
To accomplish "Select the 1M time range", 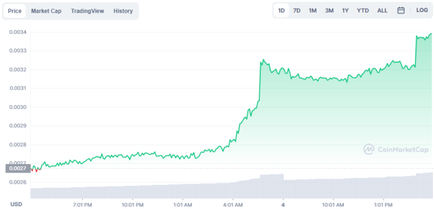I will coord(312,11).
